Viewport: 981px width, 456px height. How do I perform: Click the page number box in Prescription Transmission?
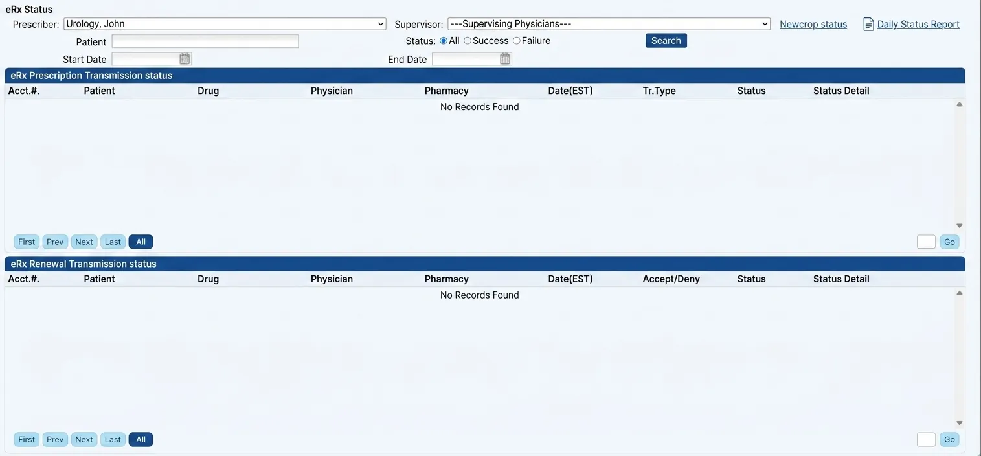926,242
